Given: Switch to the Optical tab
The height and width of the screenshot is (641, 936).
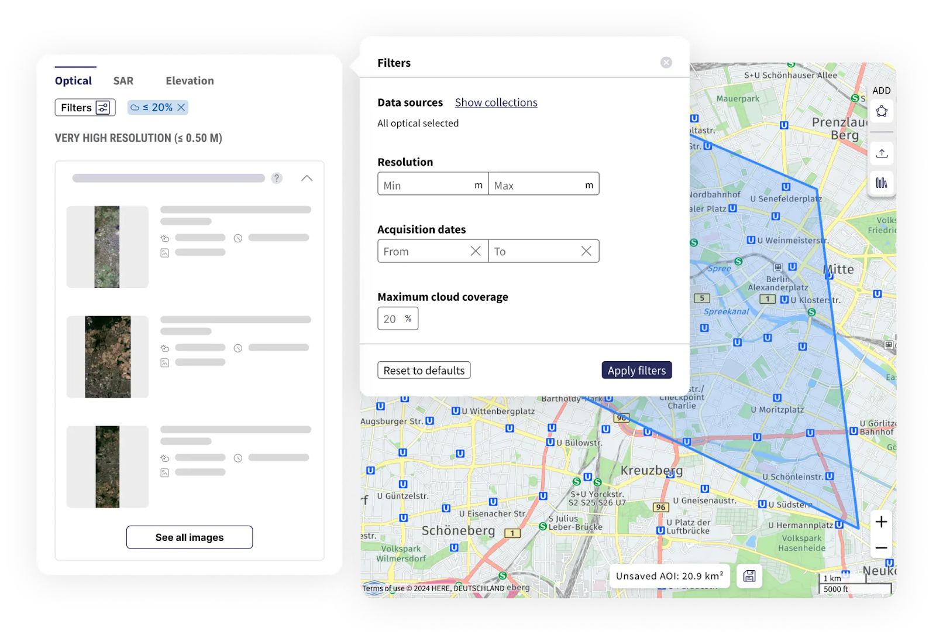Looking at the screenshot, I should pos(73,81).
